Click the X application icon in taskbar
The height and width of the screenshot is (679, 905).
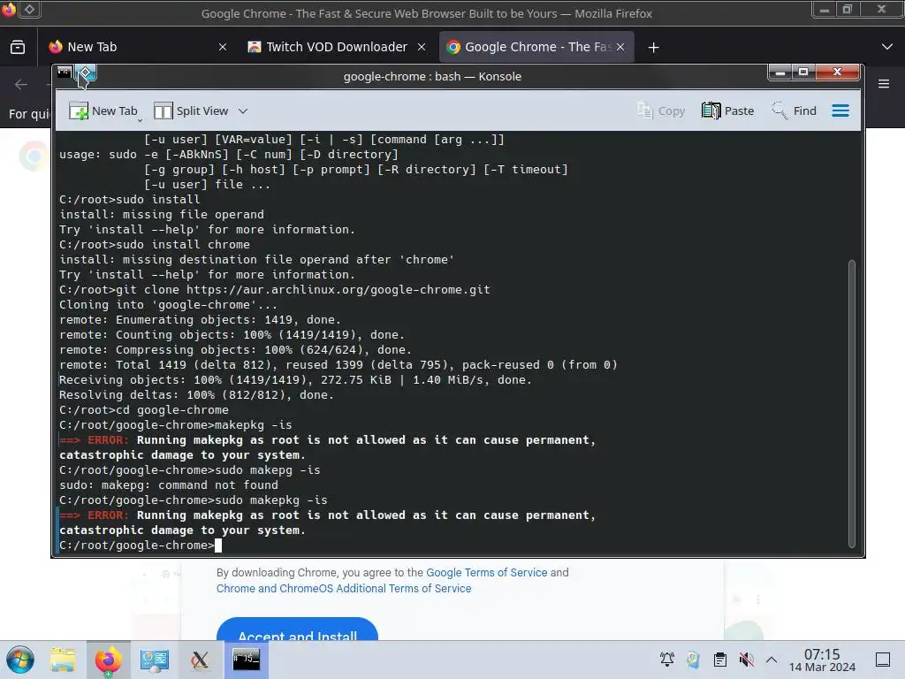point(200,660)
